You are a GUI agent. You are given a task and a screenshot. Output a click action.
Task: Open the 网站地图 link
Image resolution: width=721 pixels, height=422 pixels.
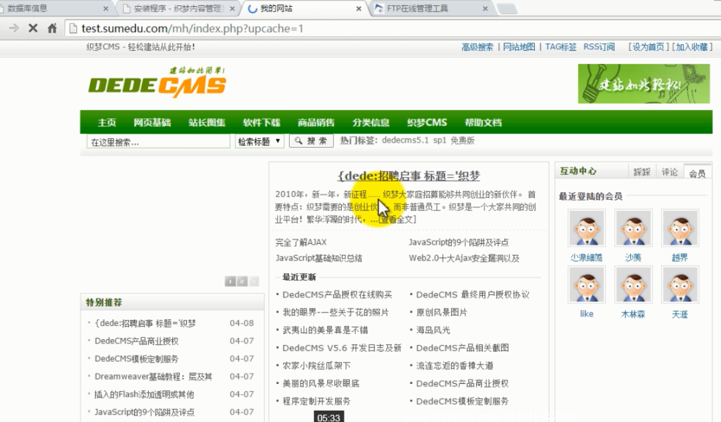(519, 47)
